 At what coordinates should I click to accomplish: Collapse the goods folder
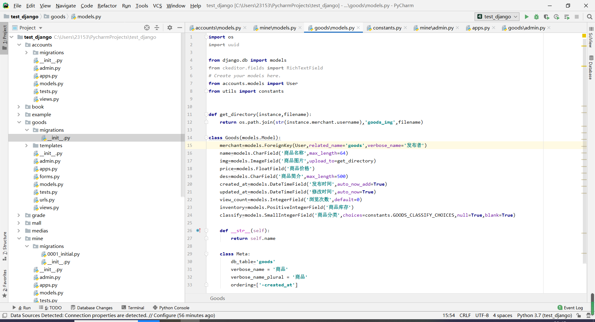tap(19, 122)
